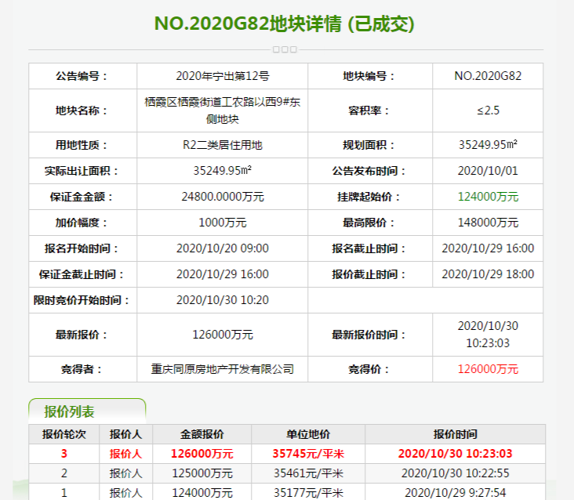
Task: Click the 报价时间 column header
Action: tap(456, 434)
